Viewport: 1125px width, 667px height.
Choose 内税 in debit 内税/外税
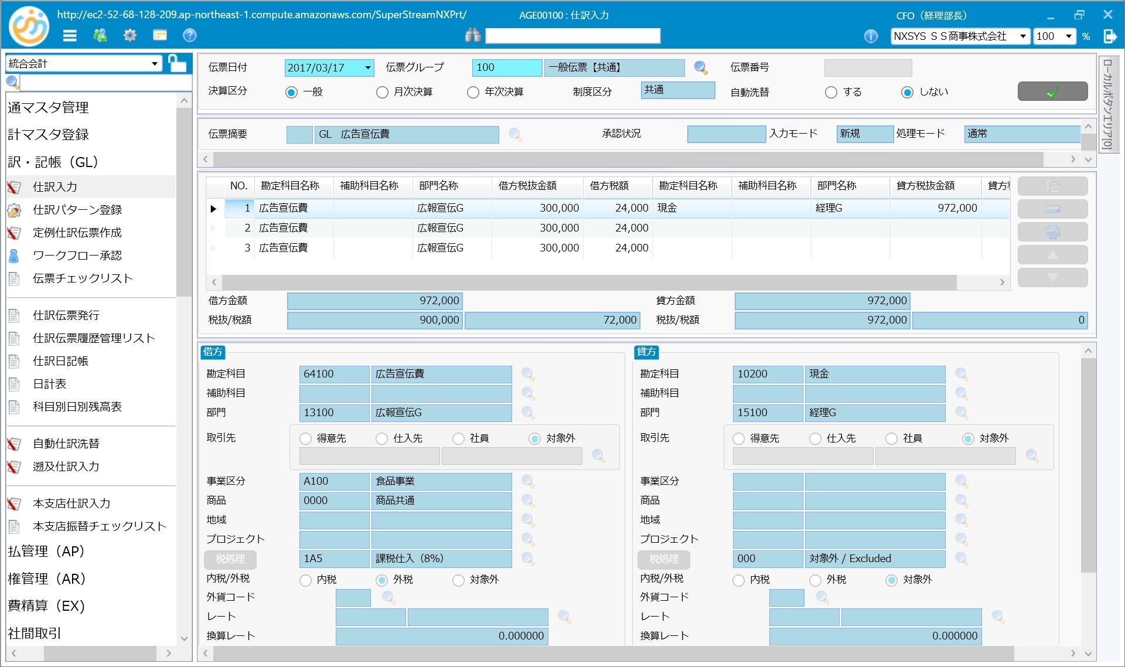pos(305,580)
